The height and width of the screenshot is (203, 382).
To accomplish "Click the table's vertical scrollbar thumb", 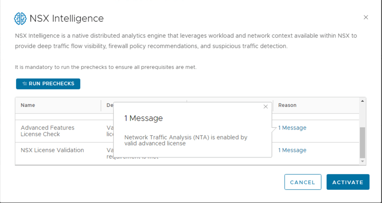I will click(x=362, y=142).
